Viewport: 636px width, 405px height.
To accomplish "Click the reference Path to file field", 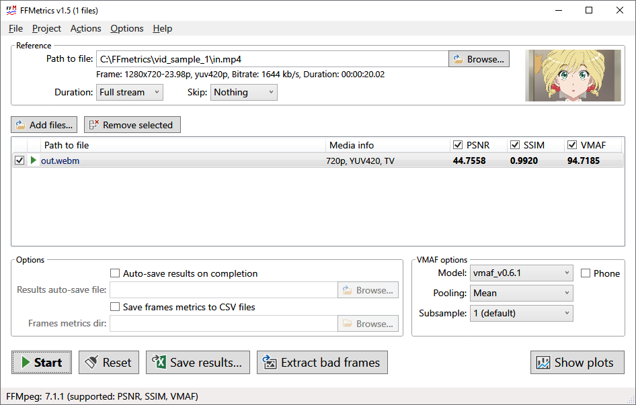I will [272, 59].
